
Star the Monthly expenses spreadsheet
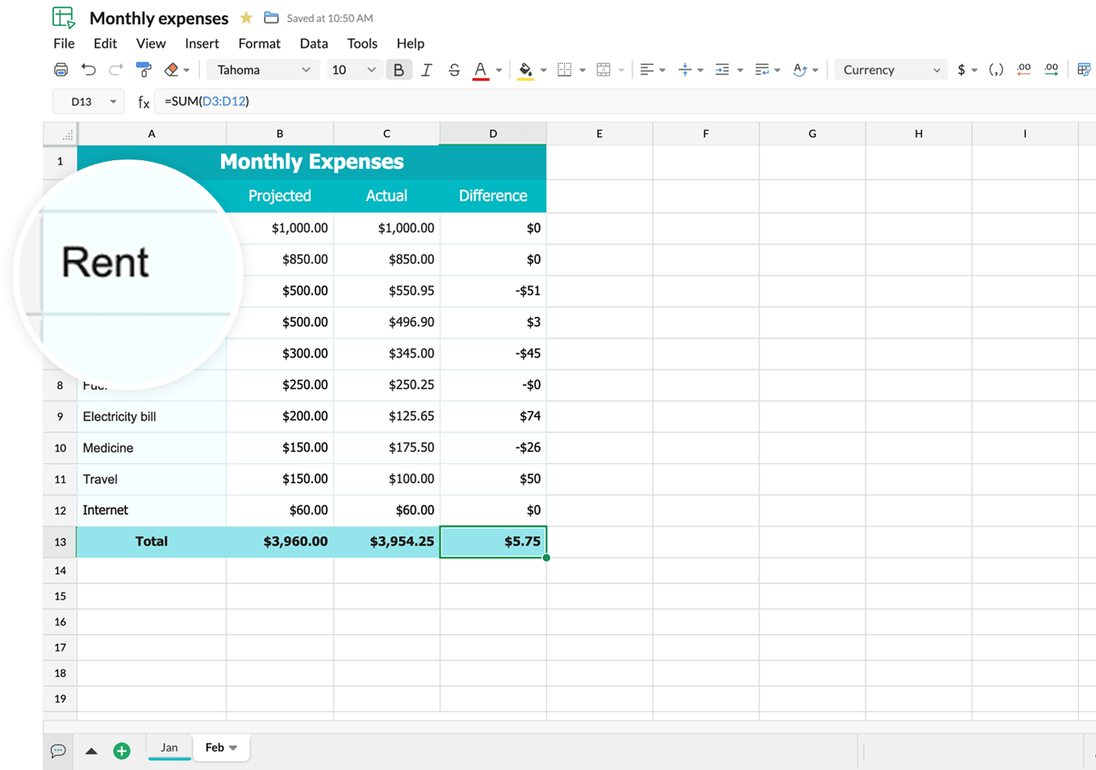pyautogui.click(x=246, y=17)
